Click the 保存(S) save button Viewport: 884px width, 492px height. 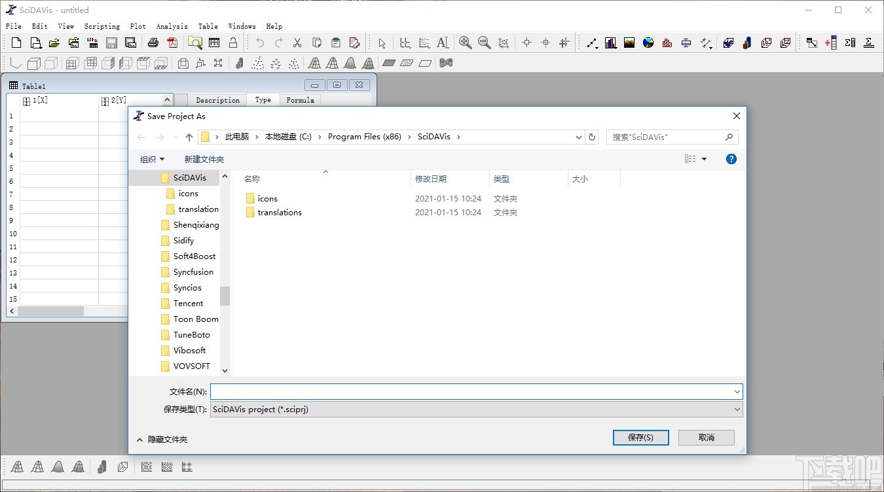coord(640,438)
